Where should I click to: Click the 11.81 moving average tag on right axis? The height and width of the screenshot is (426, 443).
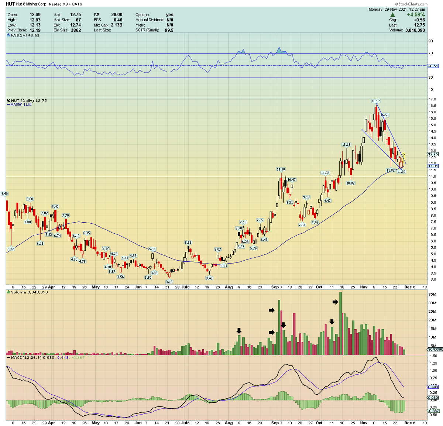[x=433, y=166]
